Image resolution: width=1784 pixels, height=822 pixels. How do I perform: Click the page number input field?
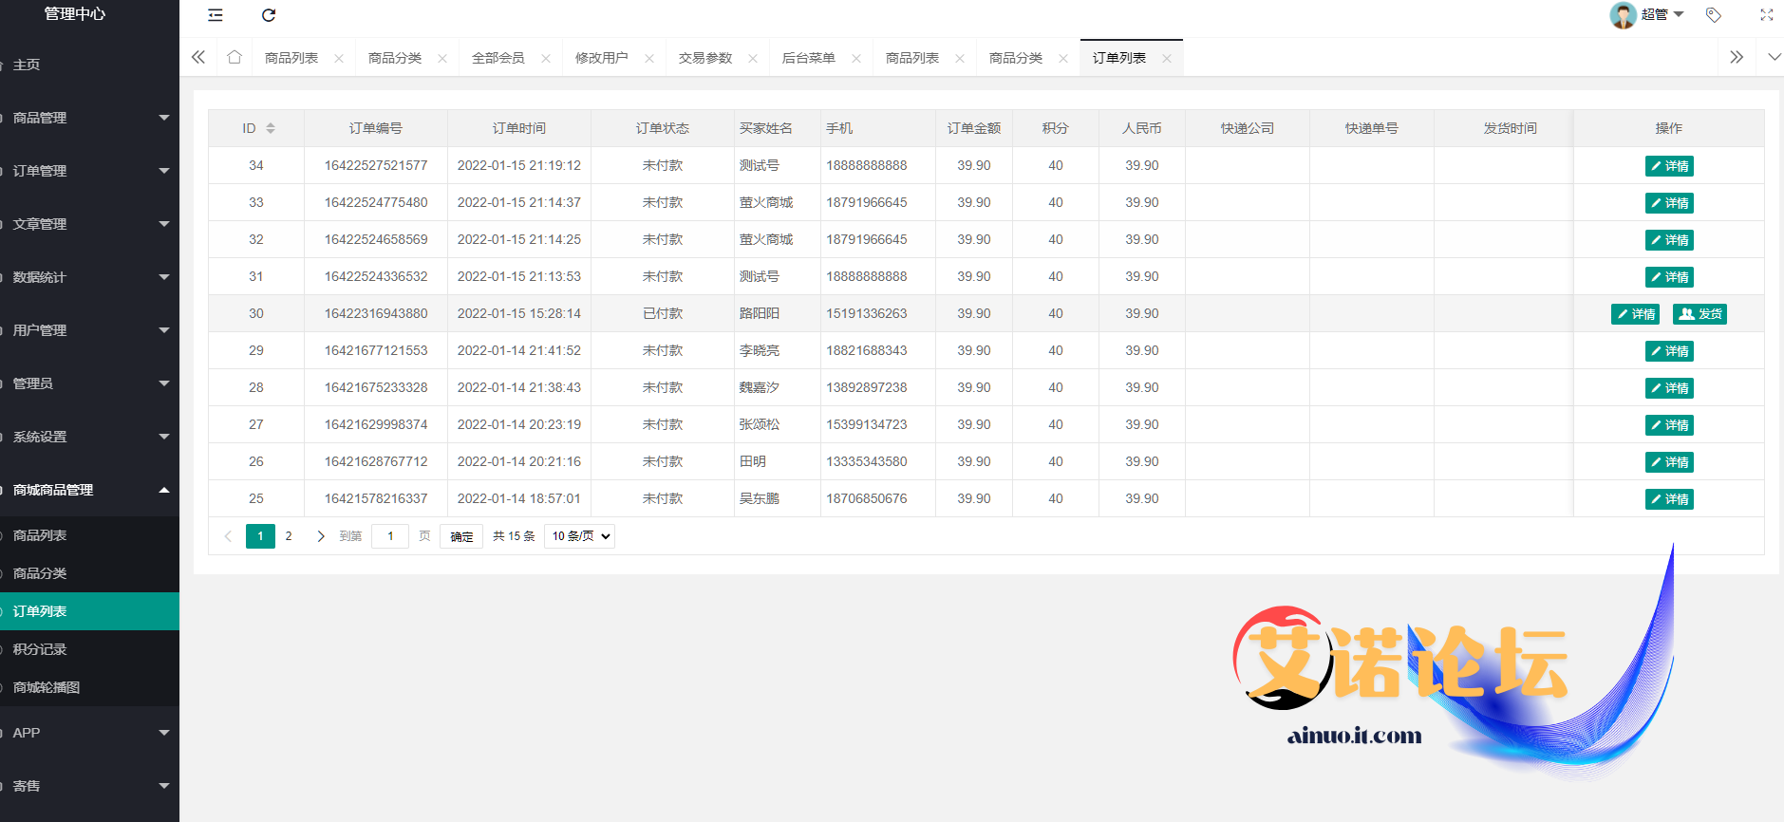(x=390, y=536)
